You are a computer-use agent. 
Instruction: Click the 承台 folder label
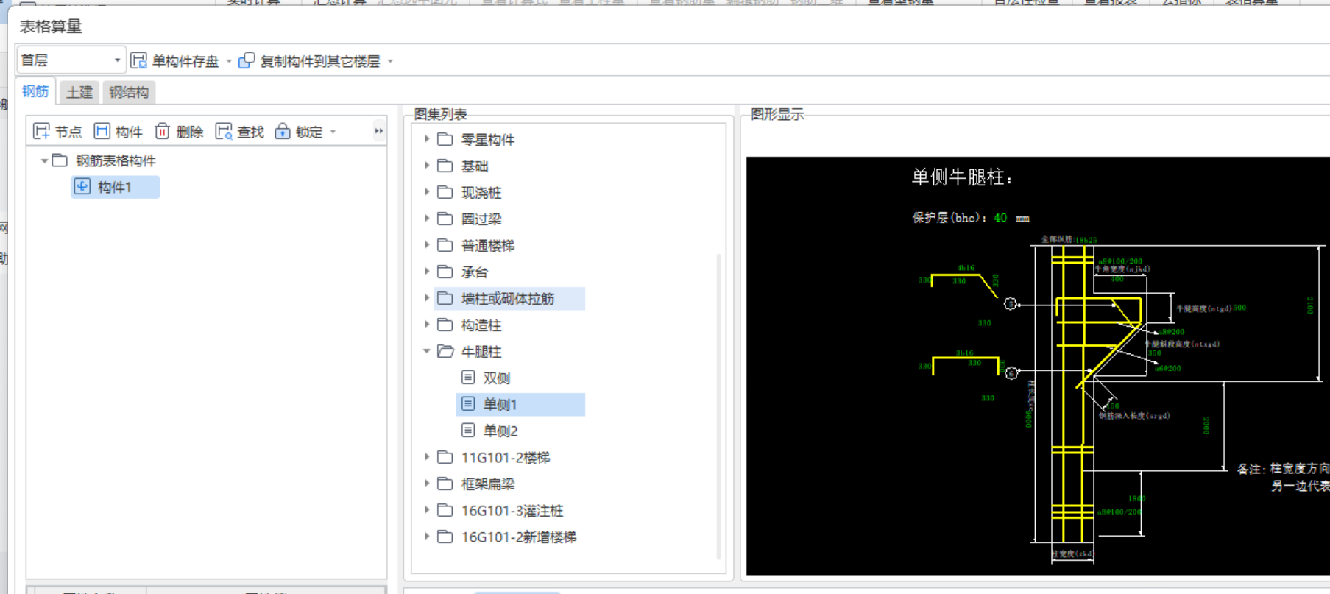click(x=475, y=272)
